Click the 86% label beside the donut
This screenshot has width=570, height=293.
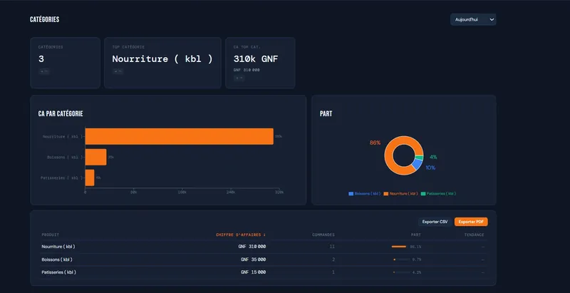375,143
